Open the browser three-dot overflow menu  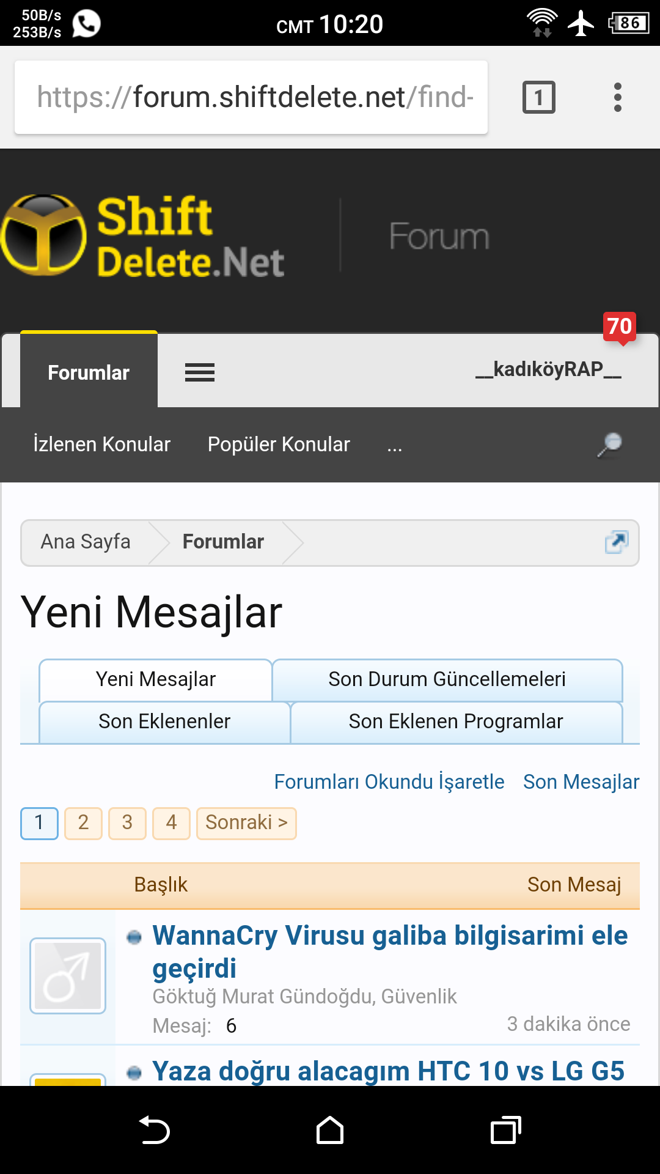coord(618,97)
